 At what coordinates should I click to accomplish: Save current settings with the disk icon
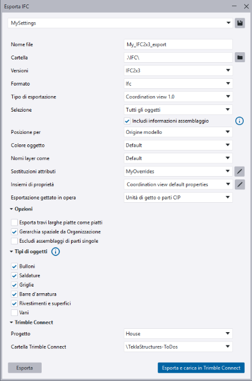[240, 23]
